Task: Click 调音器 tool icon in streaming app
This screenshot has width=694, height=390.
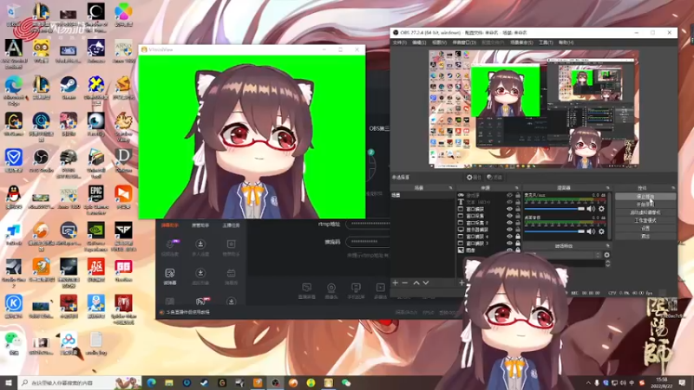Action: pyautogui.click(x=170, y=276)
